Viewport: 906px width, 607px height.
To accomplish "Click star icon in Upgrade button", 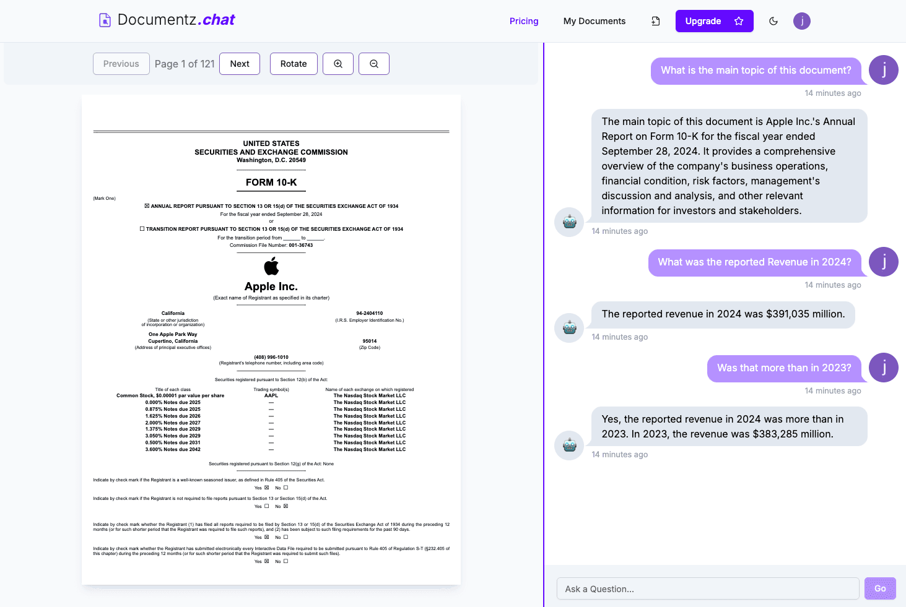I will click(739, 21).
